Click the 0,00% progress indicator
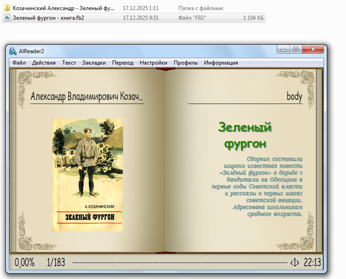Image resolution: width=346 pixels, height=279 pixels. (24, 262)
